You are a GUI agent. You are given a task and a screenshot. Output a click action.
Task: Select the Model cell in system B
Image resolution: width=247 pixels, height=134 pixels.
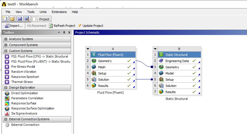[179, 73]
